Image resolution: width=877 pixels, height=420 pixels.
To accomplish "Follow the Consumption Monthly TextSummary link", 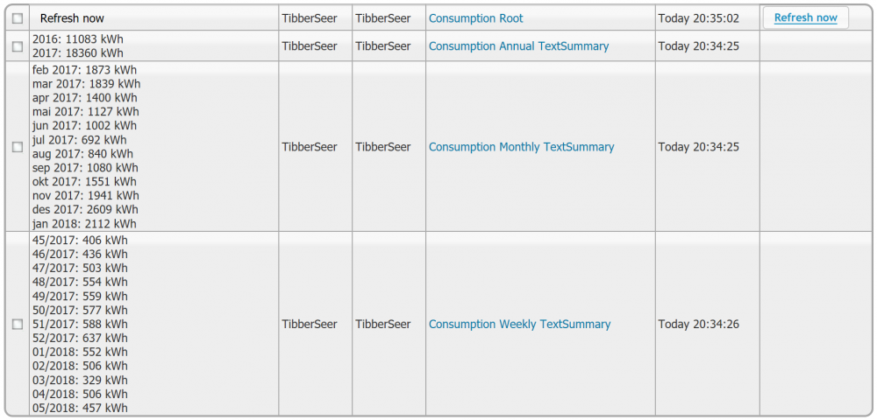I will [x=521, y=147].
